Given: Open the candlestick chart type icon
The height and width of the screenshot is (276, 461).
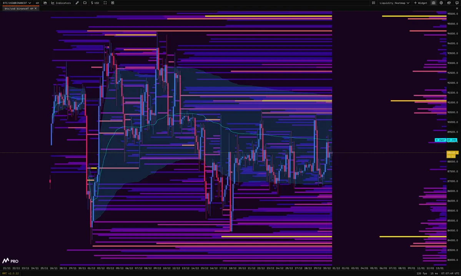Looking at the screenshot, I should pos(45,3).
